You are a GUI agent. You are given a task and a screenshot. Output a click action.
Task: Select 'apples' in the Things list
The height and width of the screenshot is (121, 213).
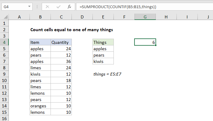click(x=103, y=49)
